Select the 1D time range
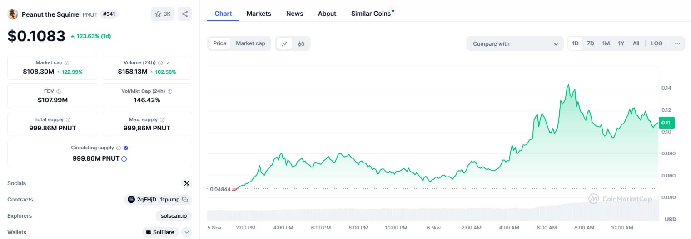The width and height of the screenshot is (691, 239). tap(575, 43)
